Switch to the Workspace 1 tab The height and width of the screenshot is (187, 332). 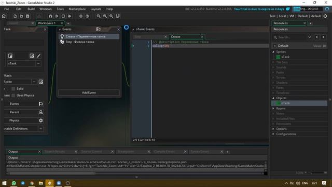(47, 23)
